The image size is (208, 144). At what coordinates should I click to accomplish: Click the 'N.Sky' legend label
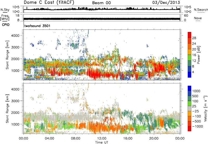point(5,10)
